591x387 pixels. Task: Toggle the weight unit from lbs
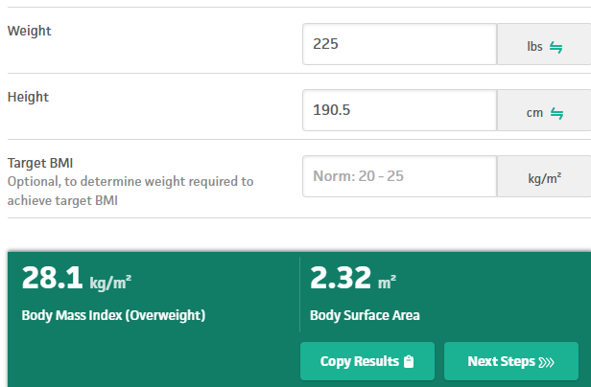point(543,45)
